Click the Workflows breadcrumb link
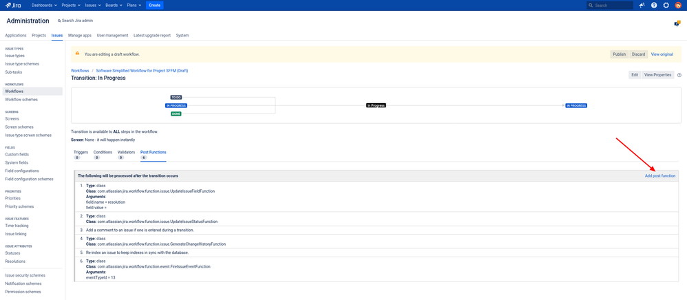Image resolution: width=687 pixels, height=300 pixels. 80,70
